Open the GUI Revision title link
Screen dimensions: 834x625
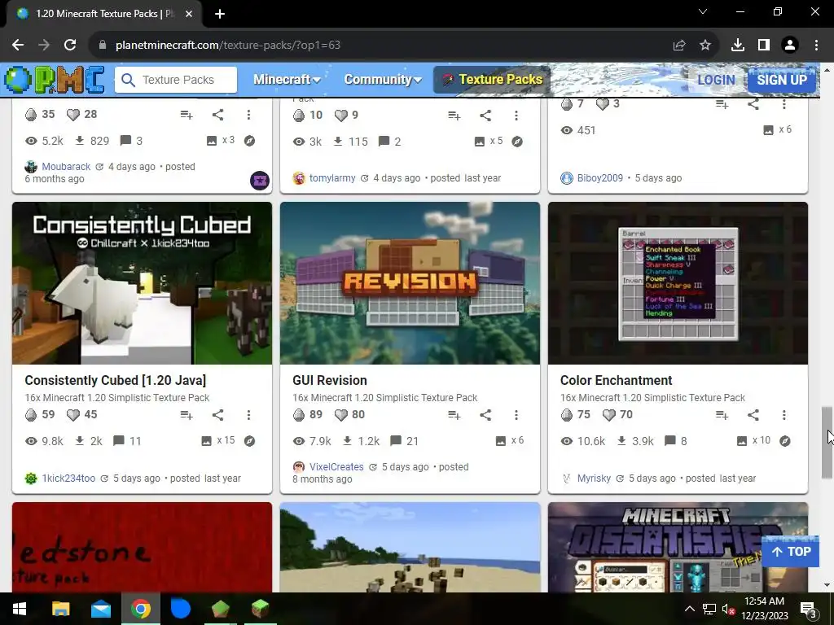[x=330, y=381]
